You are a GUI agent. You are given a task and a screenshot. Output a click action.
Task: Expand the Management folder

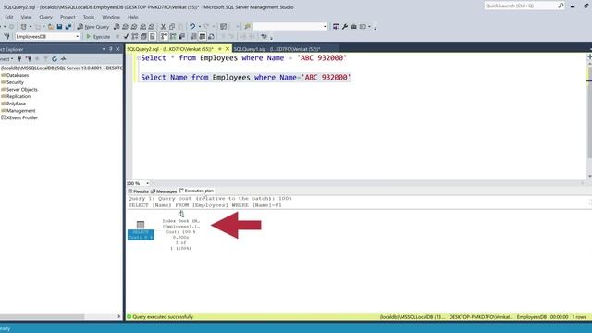pyautogui.click(x=18, y=111)
